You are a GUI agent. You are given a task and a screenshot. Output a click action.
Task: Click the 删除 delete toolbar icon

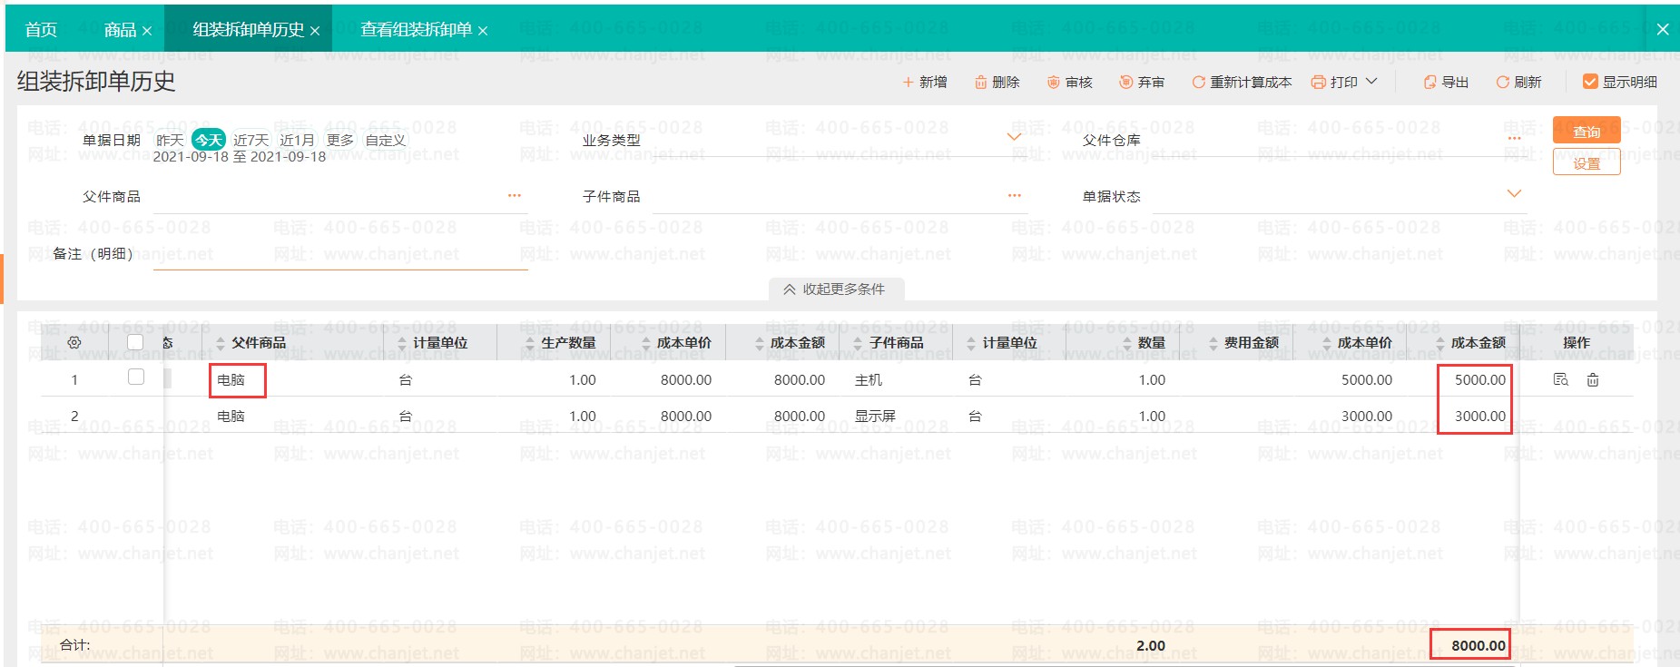(980, 83)
